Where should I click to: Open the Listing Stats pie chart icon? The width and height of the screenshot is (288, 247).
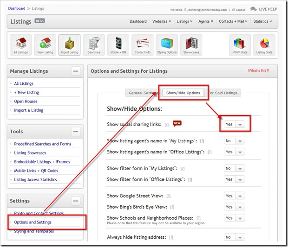pyautogui.click(x=264, y=45)
